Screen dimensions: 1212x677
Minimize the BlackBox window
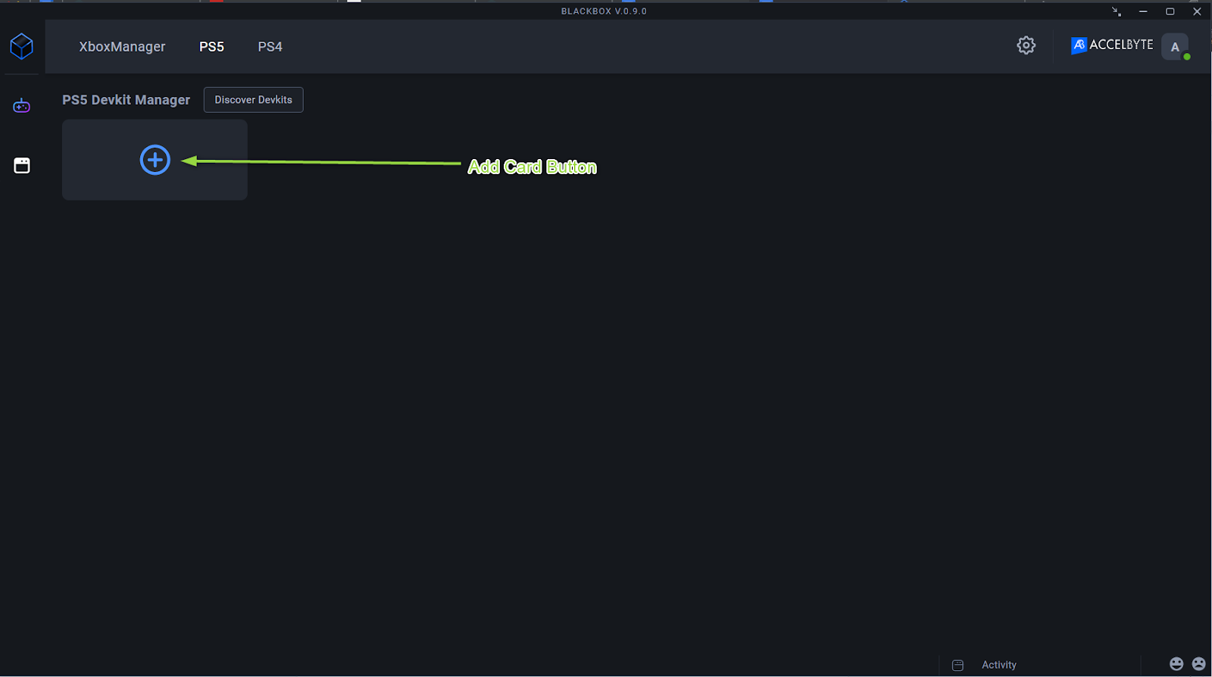coord(1143,11)
